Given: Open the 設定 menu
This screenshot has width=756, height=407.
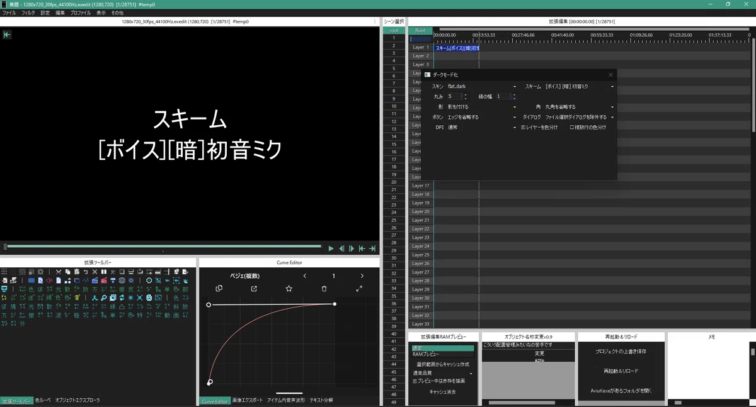Looking at the screenshot, I should tap(45, 13).
